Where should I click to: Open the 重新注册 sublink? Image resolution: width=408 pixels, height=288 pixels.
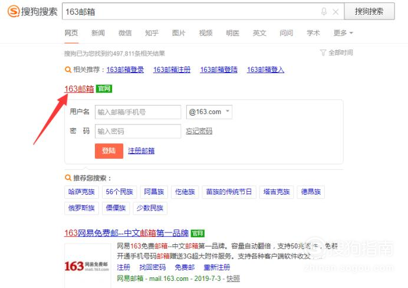click(x=217, y=267)
